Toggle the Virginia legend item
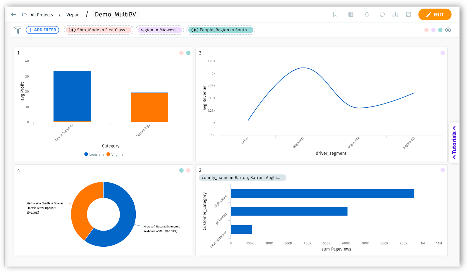Viewport: 468px width, 273px height. [115, 154]
